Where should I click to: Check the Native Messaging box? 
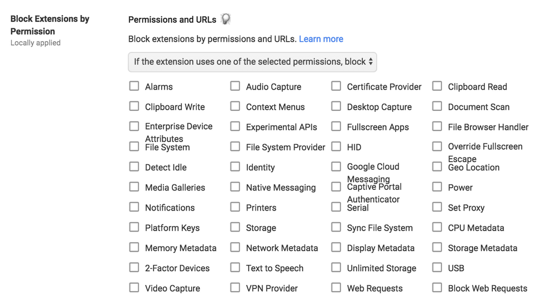coord(235,187)
